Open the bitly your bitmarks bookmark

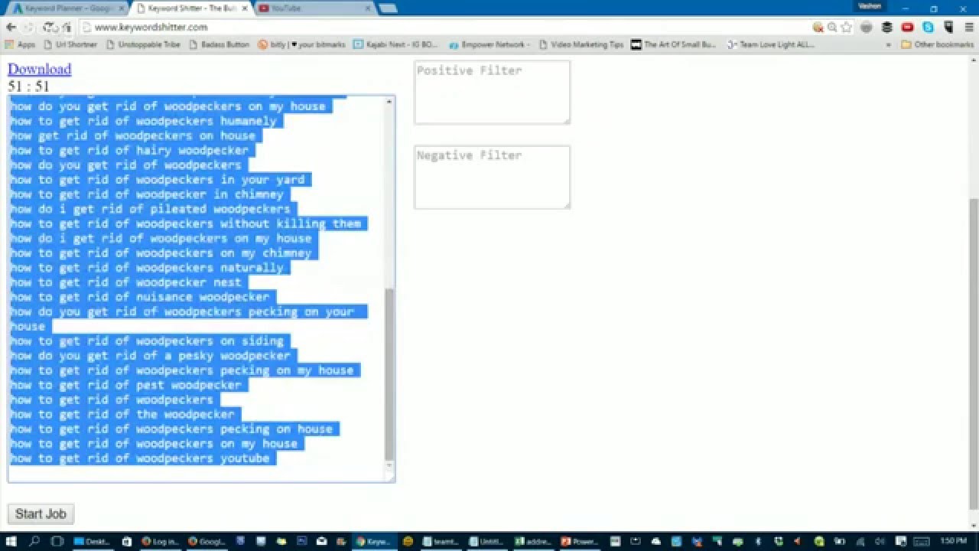pos(301,44)
